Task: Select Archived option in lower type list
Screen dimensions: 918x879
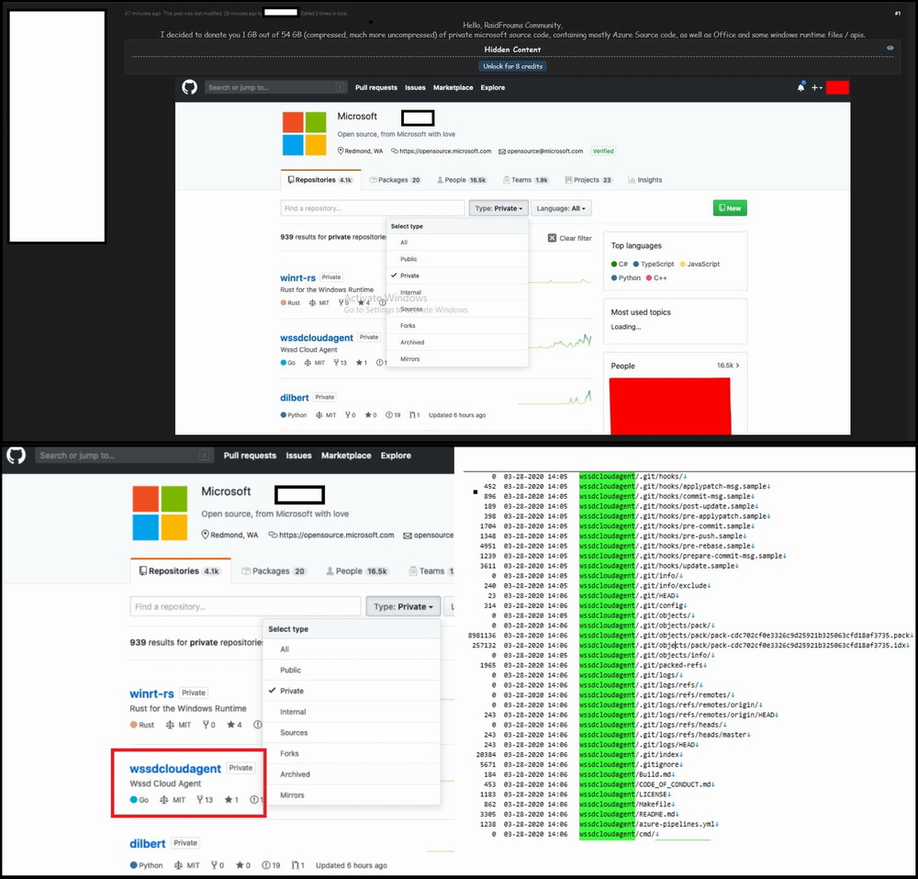Action: pos(295,774)
